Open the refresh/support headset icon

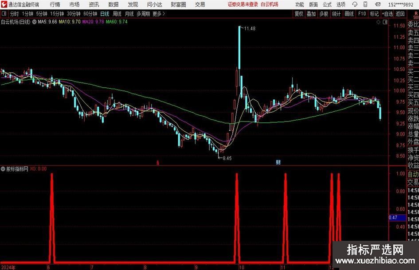(355, 4)
